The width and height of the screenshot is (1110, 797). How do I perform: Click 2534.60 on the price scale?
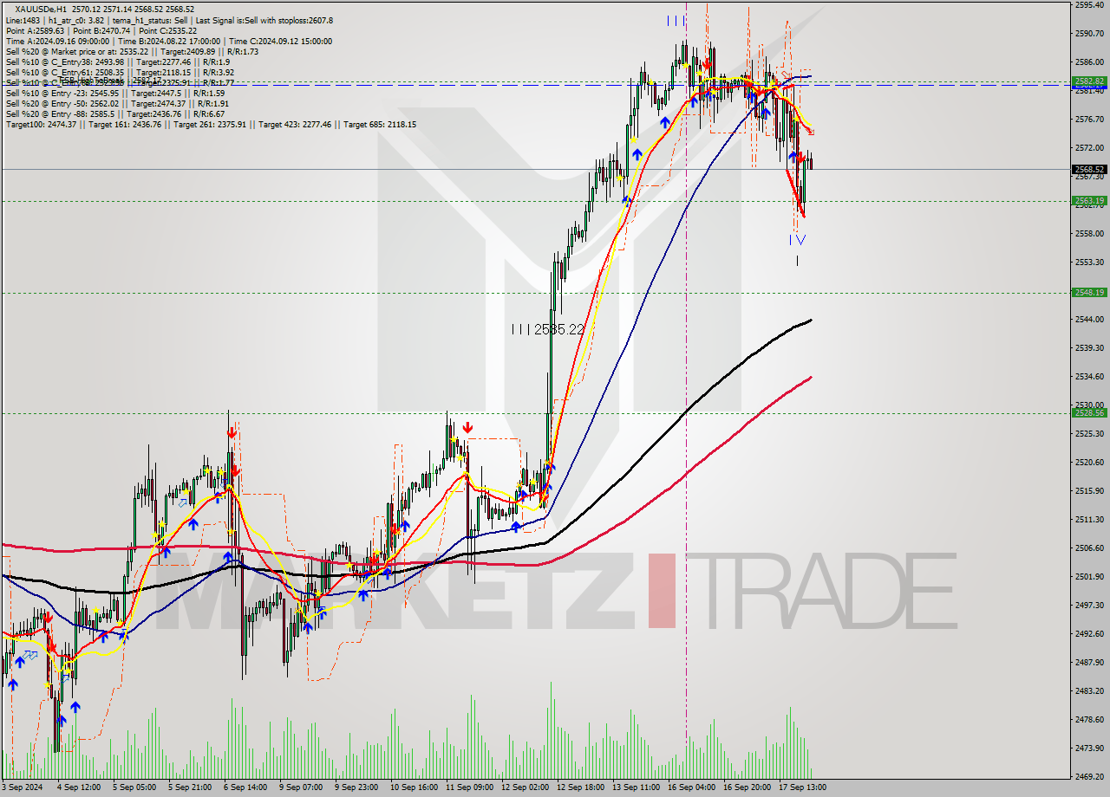tap(1089, 376)
